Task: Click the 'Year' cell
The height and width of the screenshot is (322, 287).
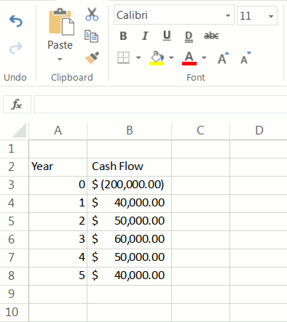Action: 58,167
